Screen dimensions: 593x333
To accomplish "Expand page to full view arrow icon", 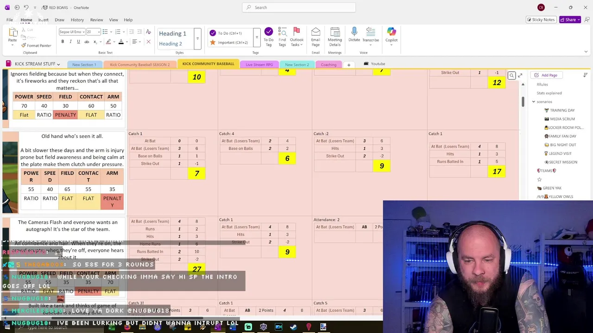I will pos(520,75).
